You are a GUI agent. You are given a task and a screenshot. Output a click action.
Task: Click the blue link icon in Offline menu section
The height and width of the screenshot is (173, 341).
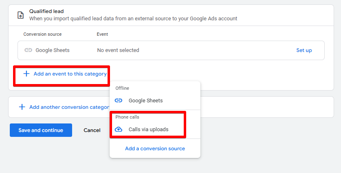[119, 100]
